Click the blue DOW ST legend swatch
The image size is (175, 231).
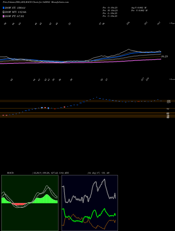[3, 8]
